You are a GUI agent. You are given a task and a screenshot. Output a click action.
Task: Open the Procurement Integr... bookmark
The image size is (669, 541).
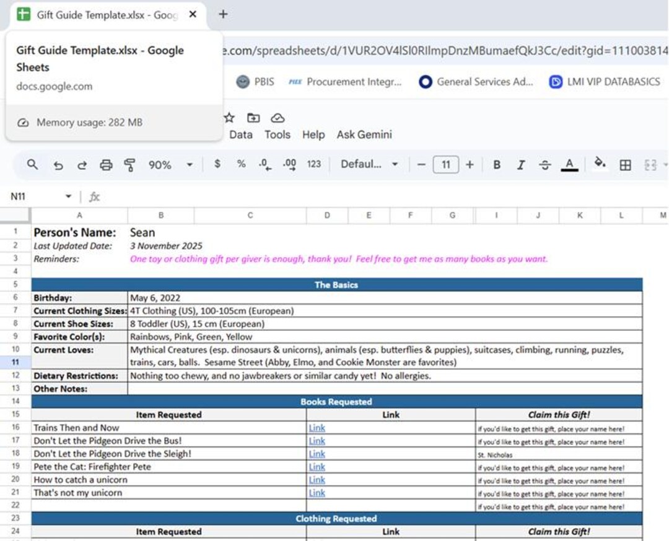click(345, 82)
